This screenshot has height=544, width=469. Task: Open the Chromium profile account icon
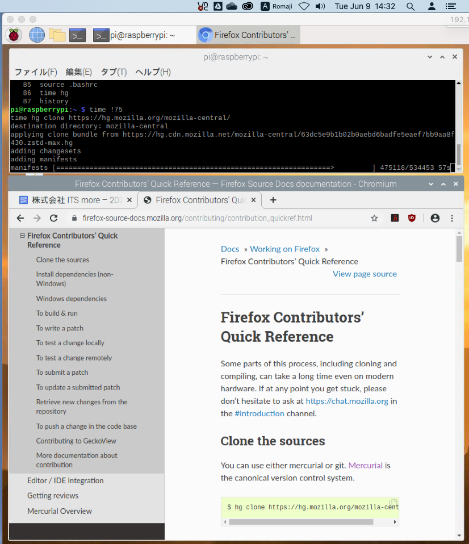point(435,218)
